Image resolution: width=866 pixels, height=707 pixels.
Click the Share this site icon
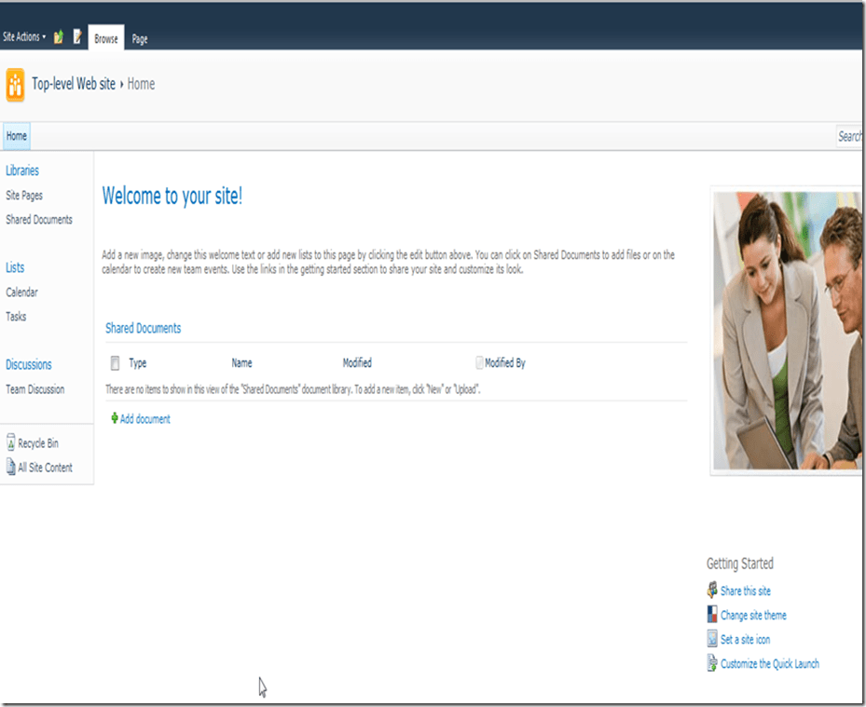713,591
